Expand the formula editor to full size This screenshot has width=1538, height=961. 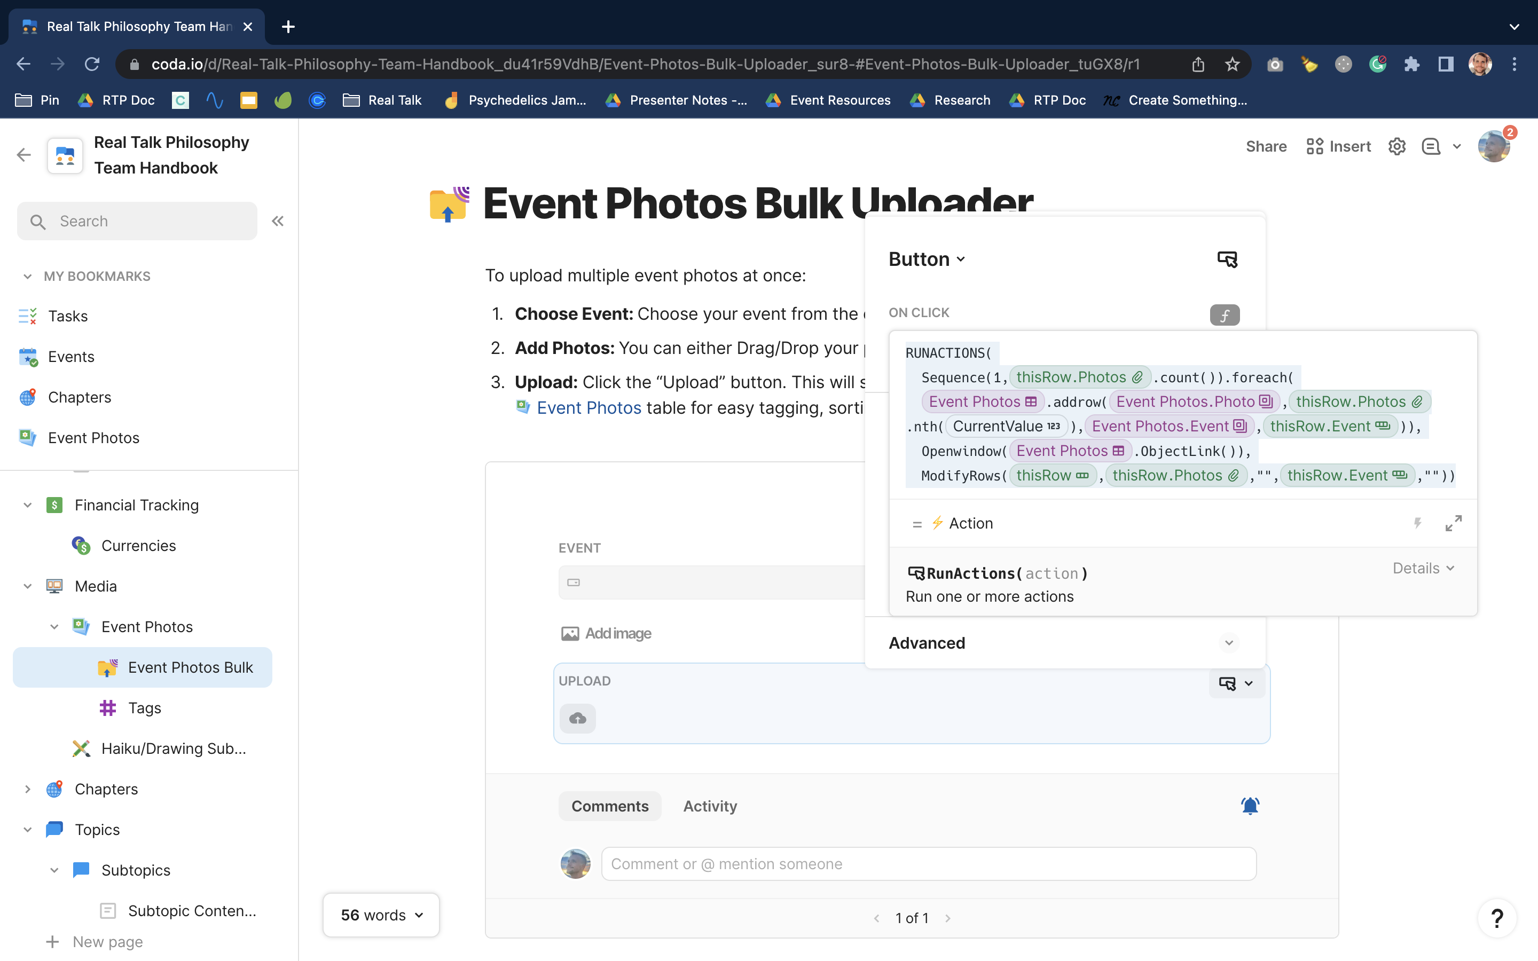point(1453,523)
